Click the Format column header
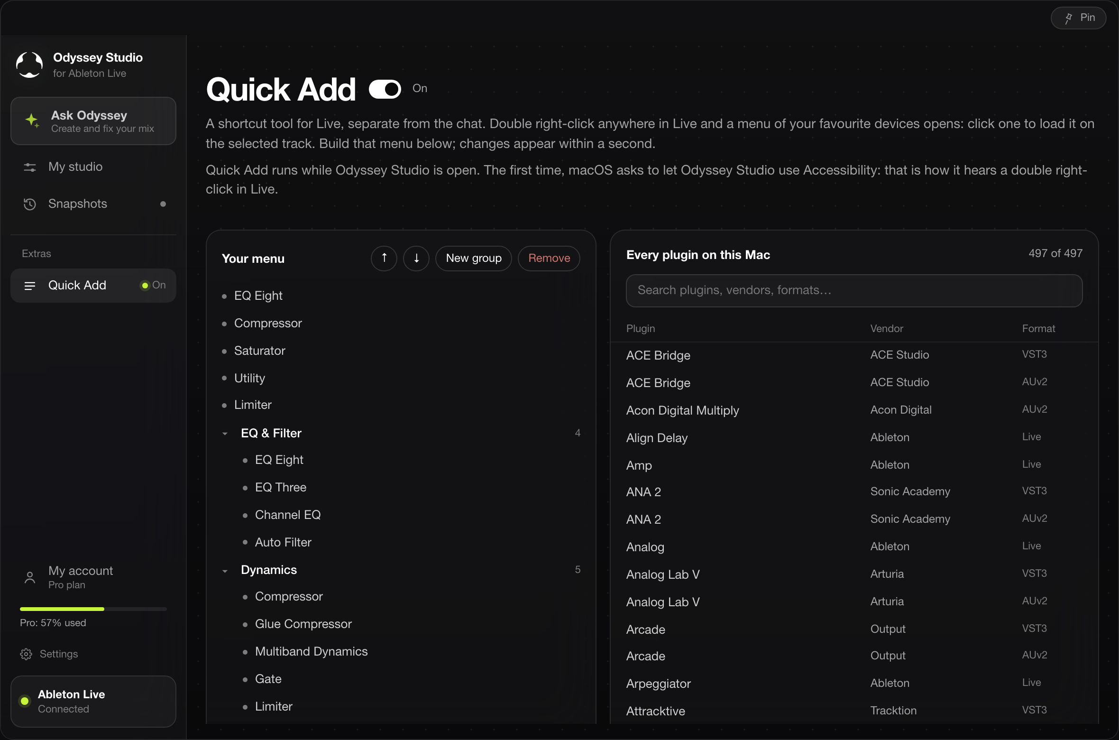Screen dimensions: 1119x740 point(1038,328)
